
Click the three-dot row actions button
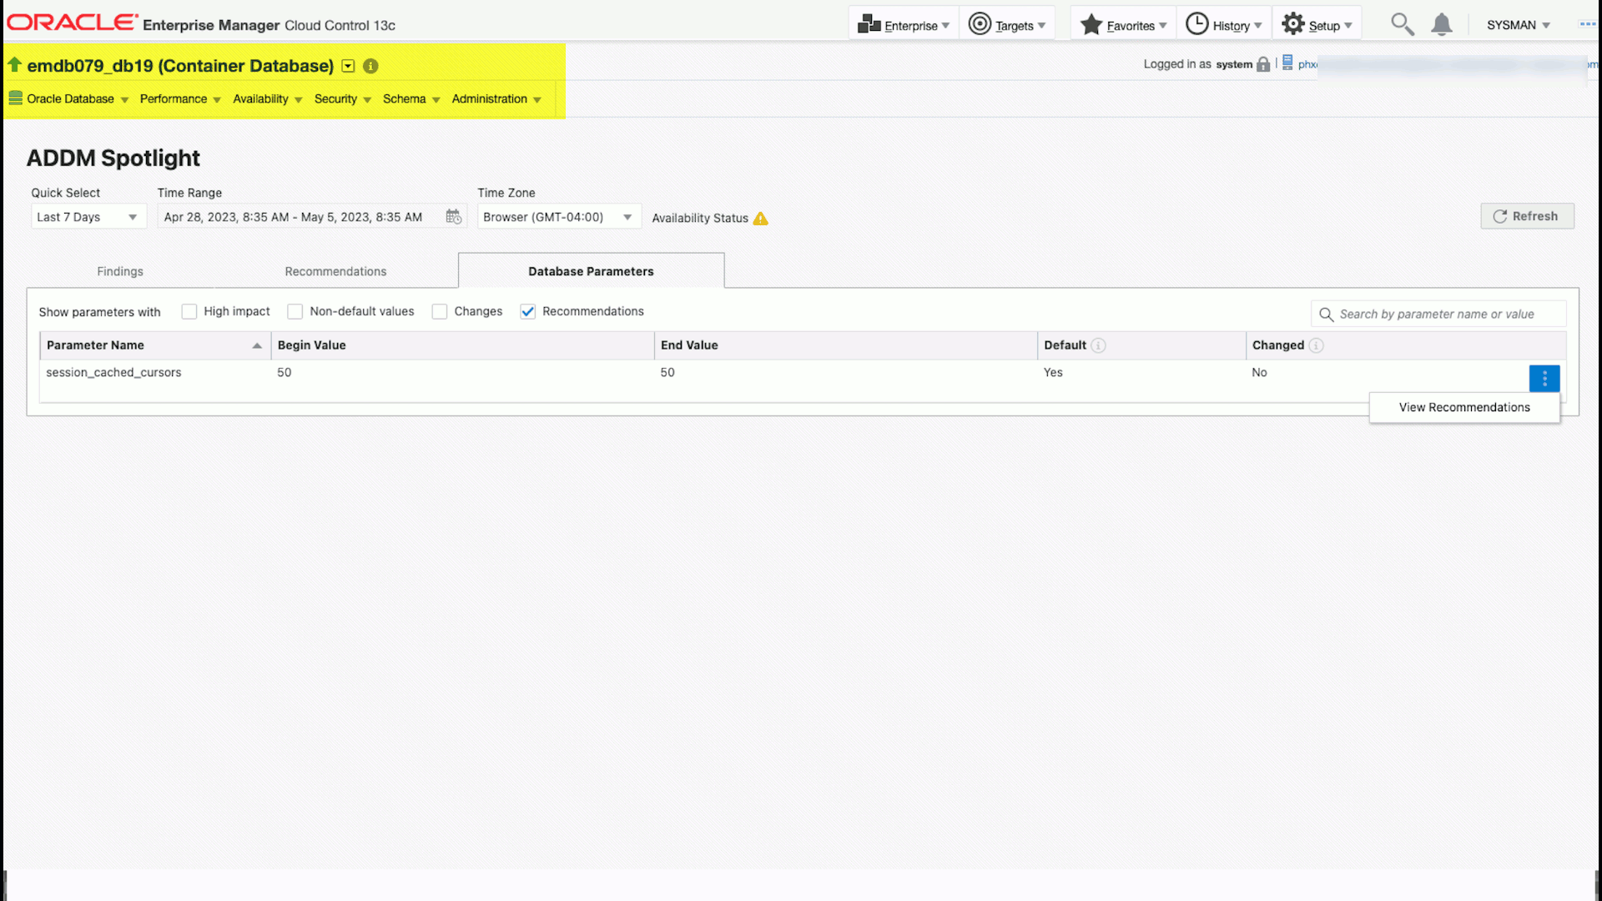tap(1544, 378)
